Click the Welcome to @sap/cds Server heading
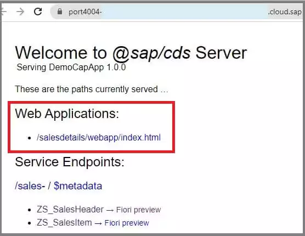This screenshot has width=305, height=236. click(x=131, y=53)
